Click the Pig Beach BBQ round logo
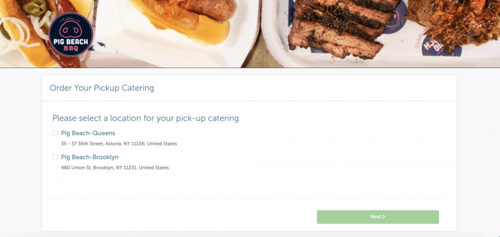This screenshot has height=237, width=500. click(x=71, y=34)
